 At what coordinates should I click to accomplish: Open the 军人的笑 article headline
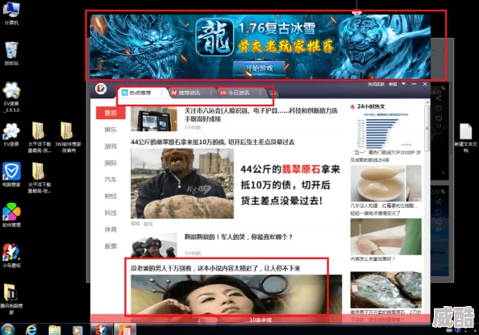238,237
